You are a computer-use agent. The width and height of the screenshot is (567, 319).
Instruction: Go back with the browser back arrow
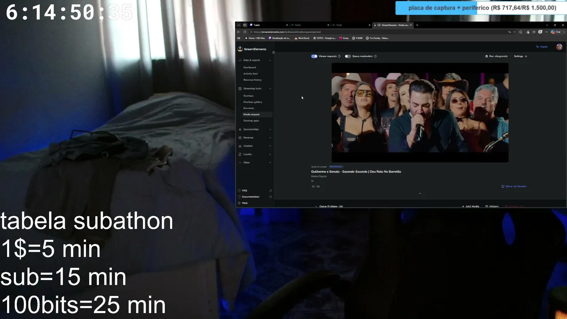click(x=239, y=32)
